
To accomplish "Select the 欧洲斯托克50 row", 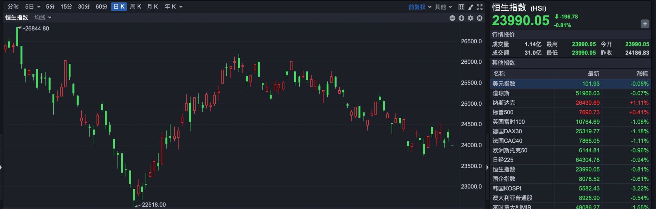I will coord(571,150).
